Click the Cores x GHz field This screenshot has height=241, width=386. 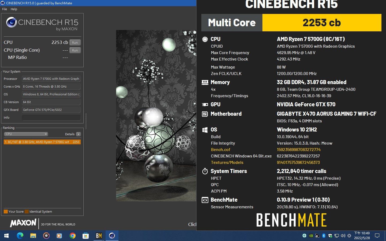point(51,87)
